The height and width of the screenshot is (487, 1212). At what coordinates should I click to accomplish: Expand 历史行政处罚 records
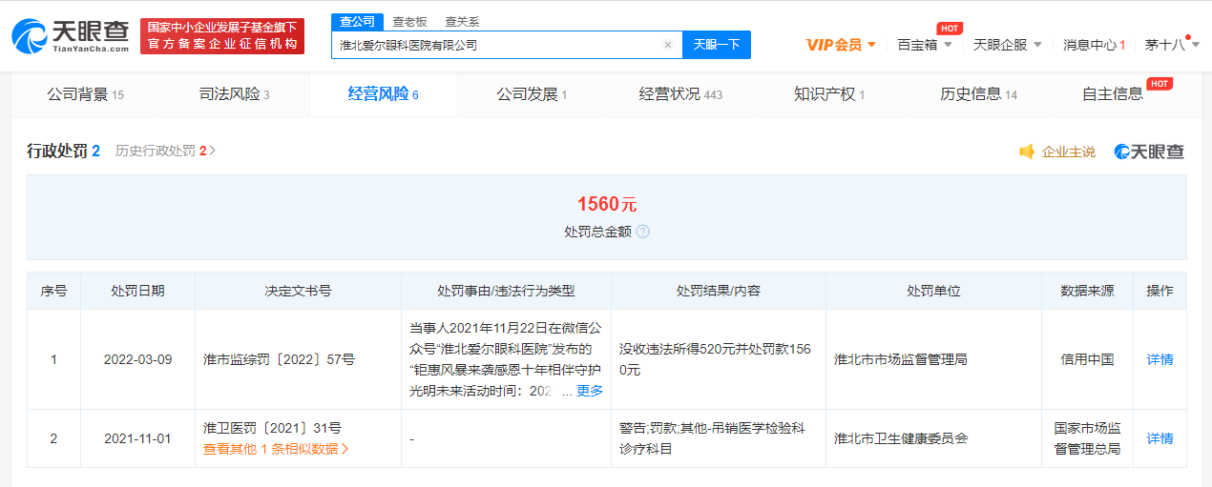(166, 151)
